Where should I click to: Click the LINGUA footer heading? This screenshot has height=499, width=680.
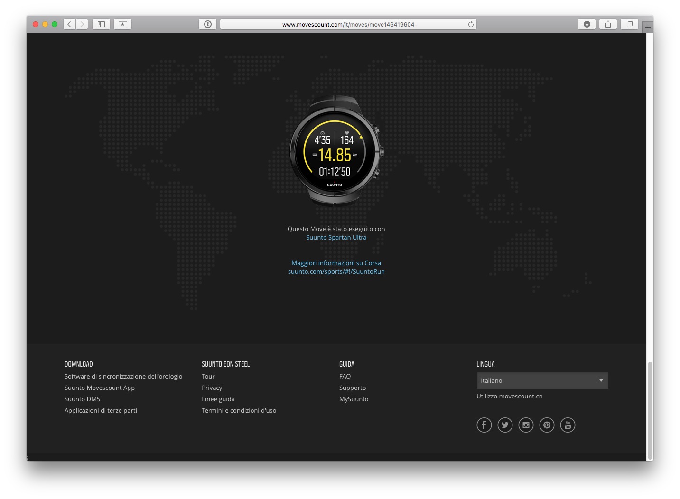click(x=485, y=364)
